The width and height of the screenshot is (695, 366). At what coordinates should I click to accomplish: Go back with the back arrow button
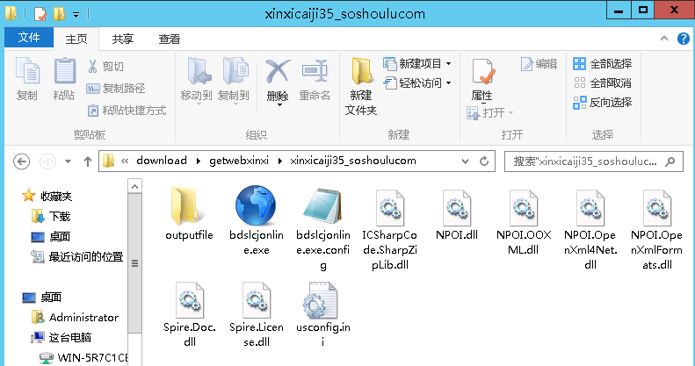(21, 161)
